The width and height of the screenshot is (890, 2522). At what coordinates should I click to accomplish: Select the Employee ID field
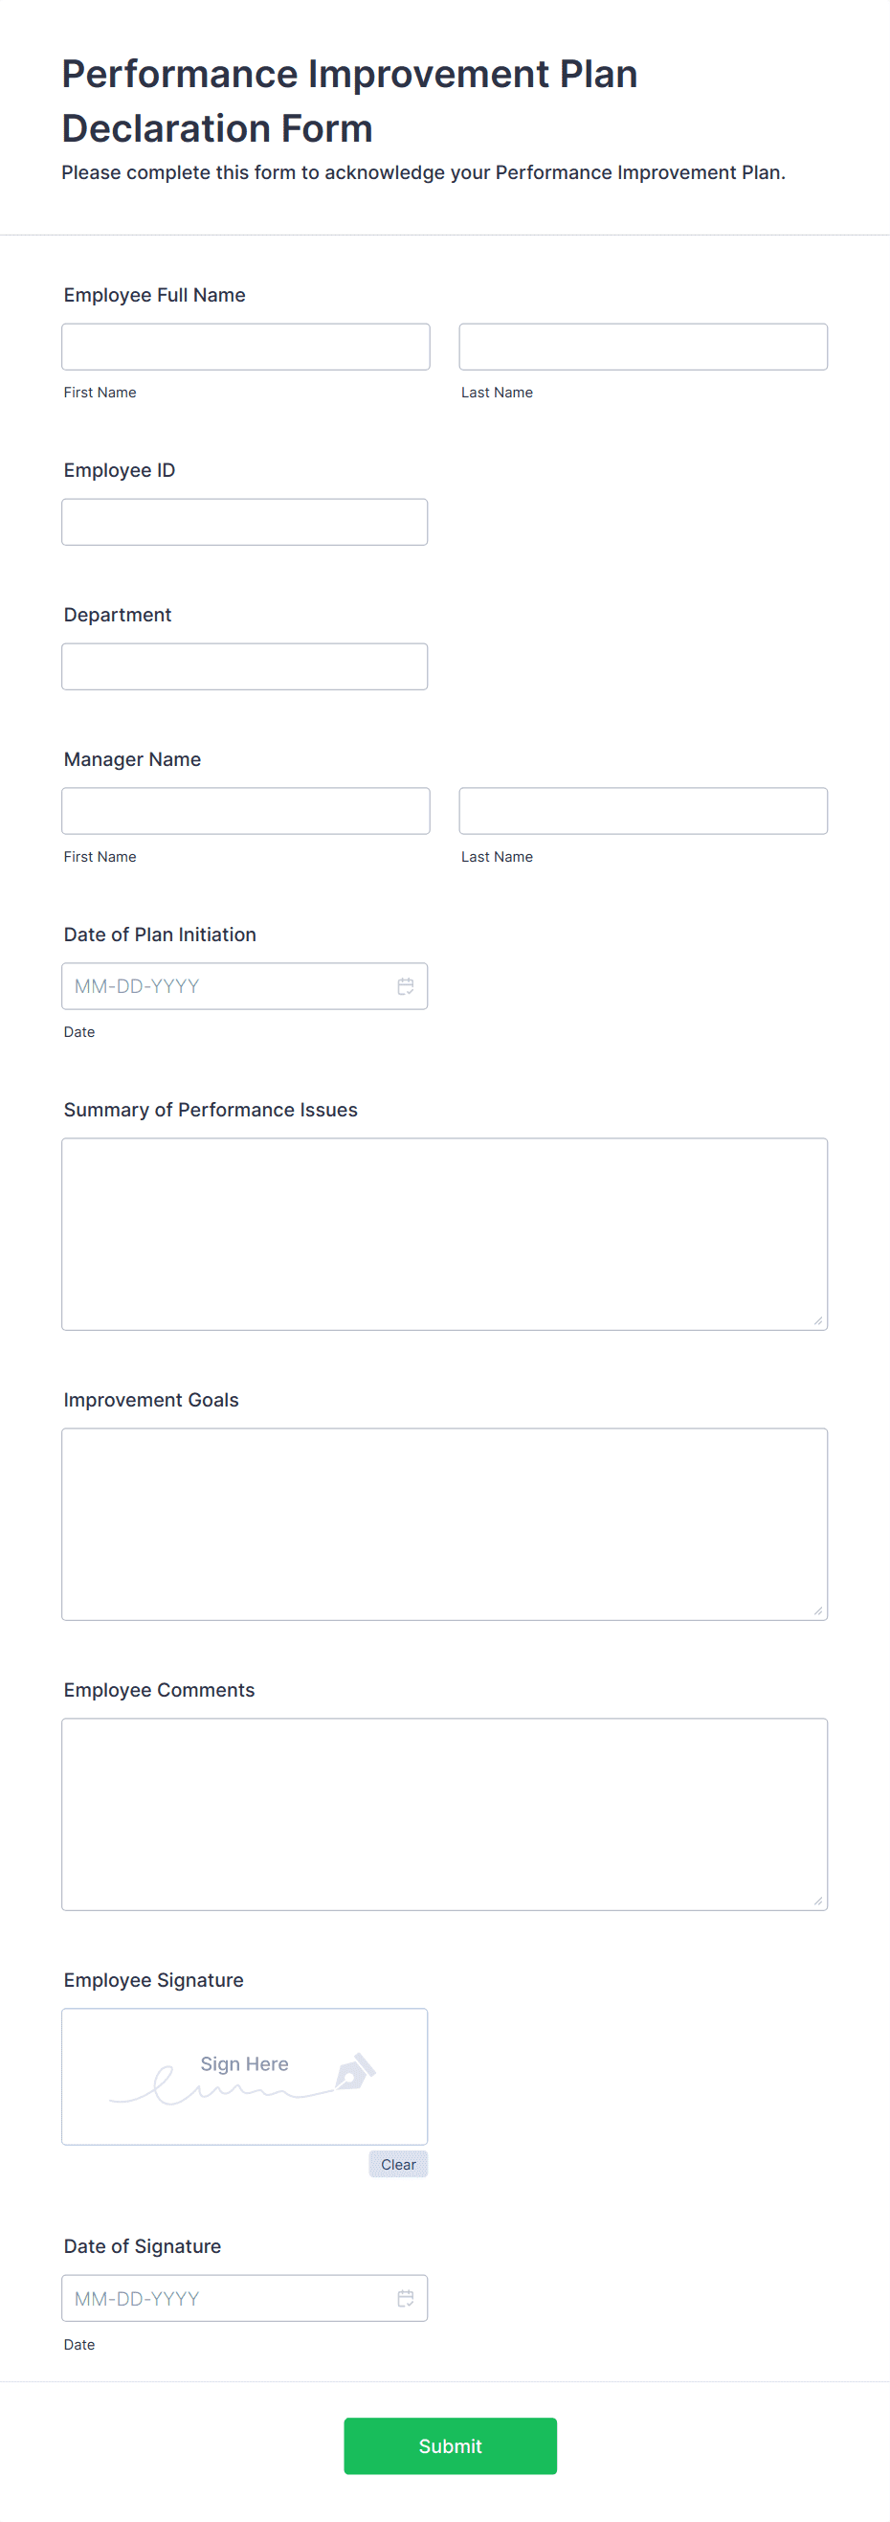point(243,521)
